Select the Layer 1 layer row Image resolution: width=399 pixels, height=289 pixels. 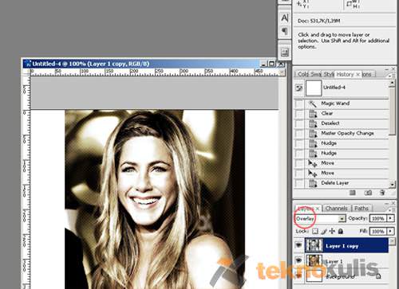347,260
